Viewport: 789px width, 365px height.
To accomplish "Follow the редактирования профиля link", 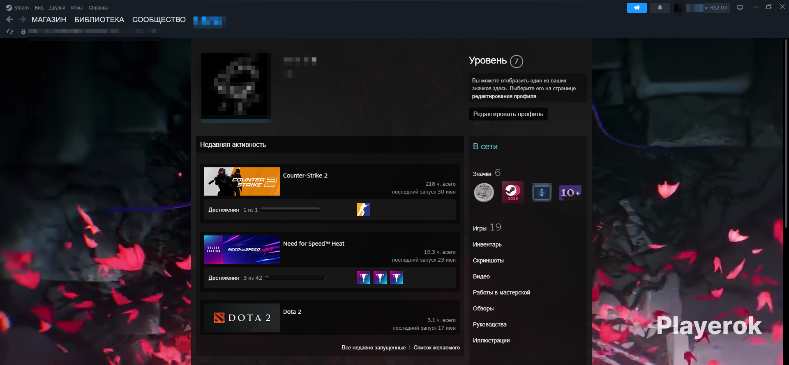I will tap(504, 96).
